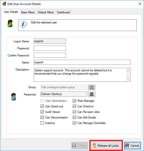
Task: Click Description scrollbar down arrow
Action: click(x=128, y=79)
